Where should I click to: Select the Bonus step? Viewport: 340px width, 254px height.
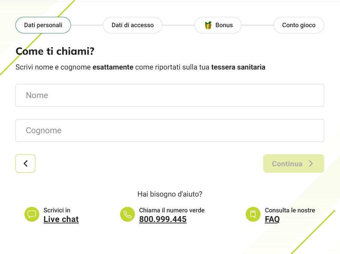(218, 25)
